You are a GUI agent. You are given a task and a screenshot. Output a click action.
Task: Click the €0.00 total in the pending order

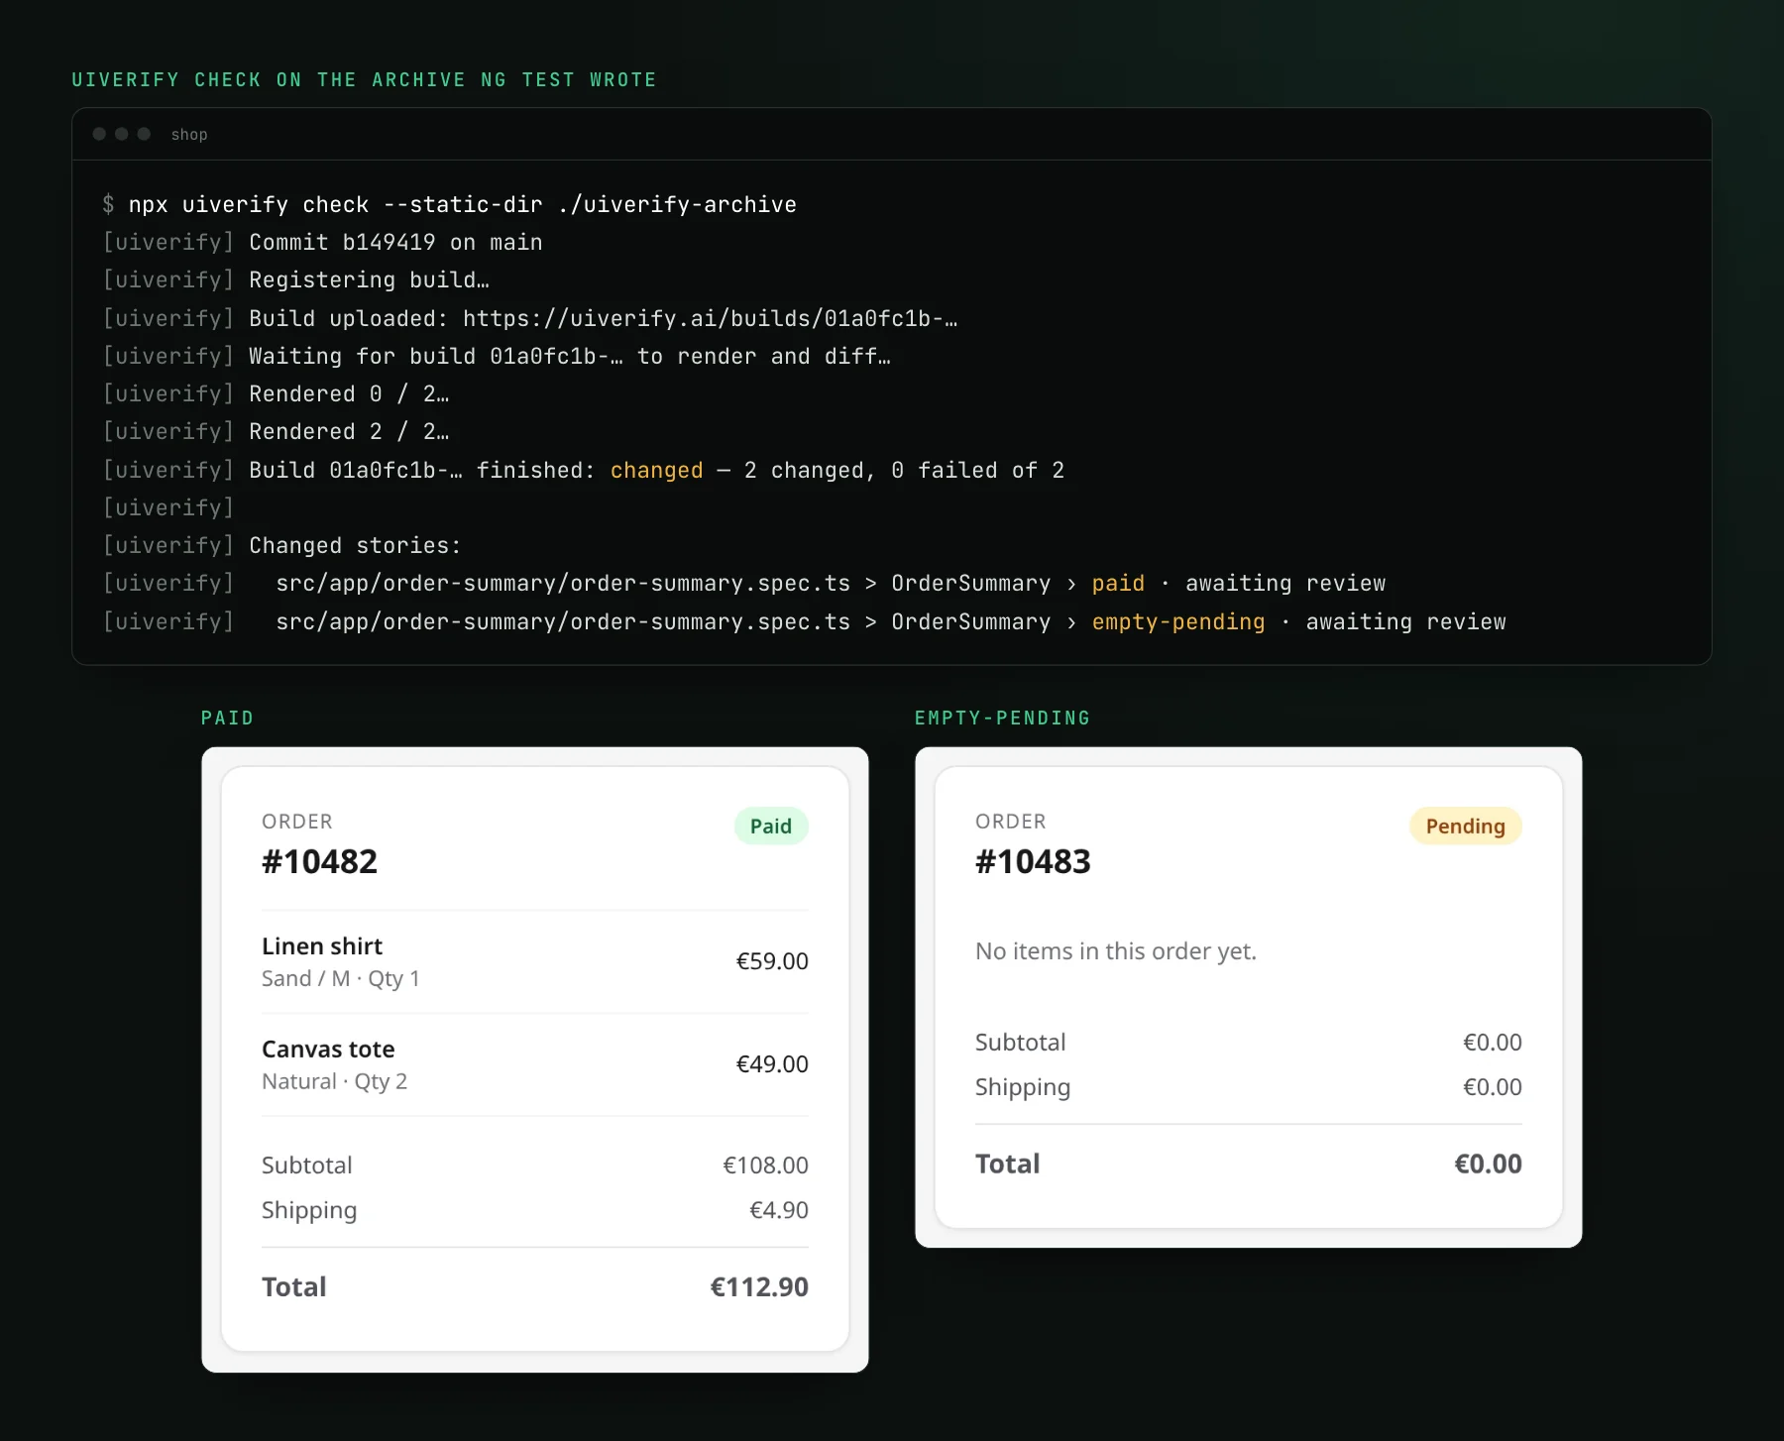(x=1488, y=1164)
